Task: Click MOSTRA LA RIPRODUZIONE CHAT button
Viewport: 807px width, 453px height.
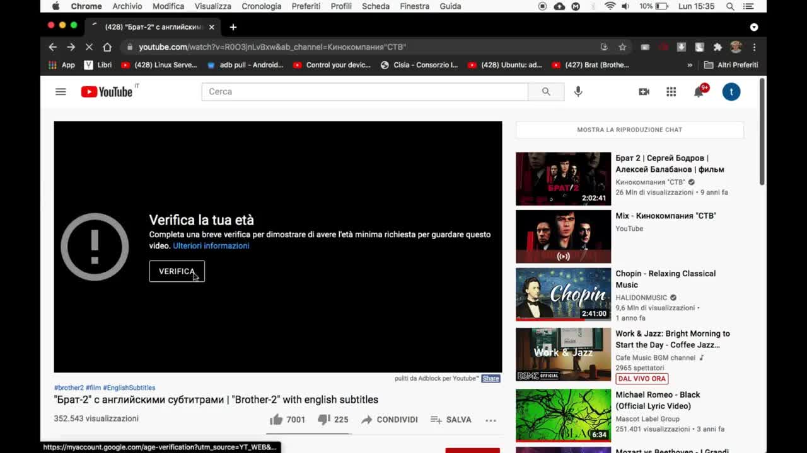Action: tap(630, 130)
